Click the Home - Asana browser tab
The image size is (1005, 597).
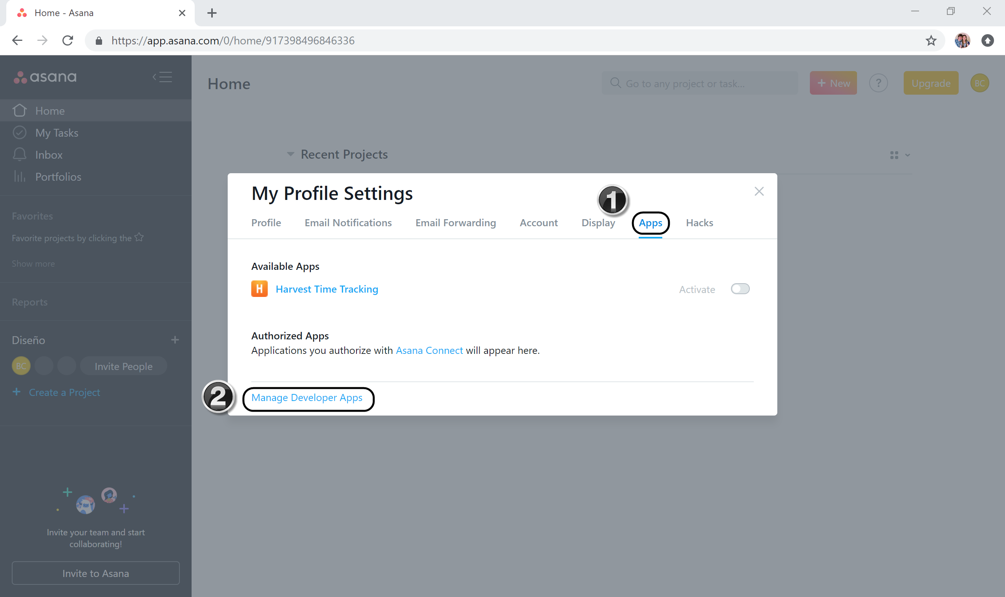pyautogui.click(x=100, y=13)
